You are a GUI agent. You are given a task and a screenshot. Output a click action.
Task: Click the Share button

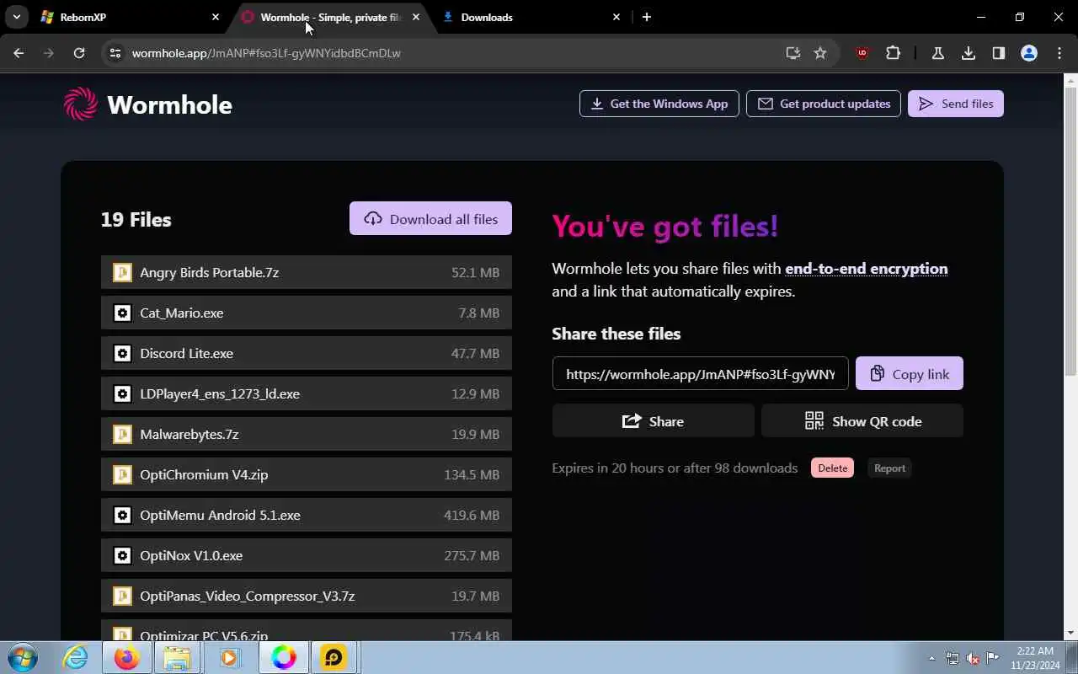click(x=653, y=421)
